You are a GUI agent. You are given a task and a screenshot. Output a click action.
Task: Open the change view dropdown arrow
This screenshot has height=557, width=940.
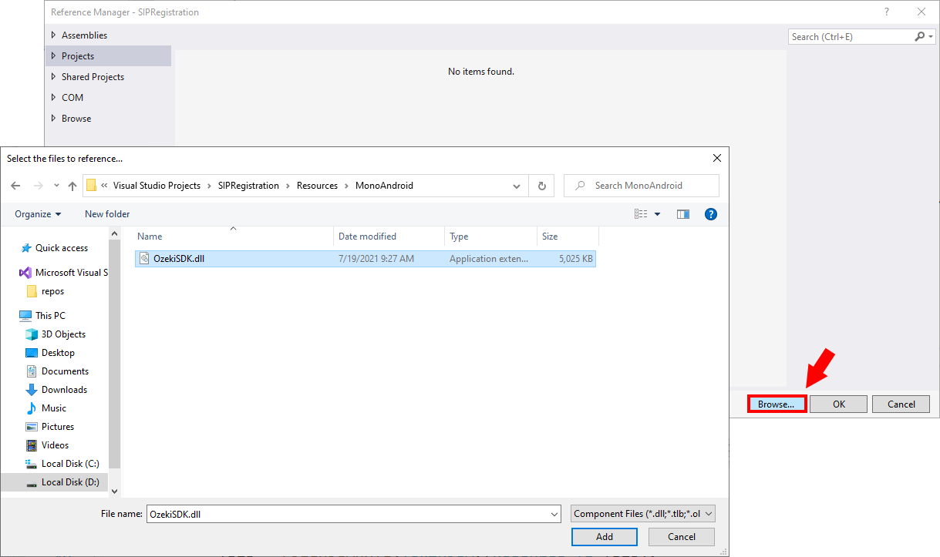click(x=656, y=213)
